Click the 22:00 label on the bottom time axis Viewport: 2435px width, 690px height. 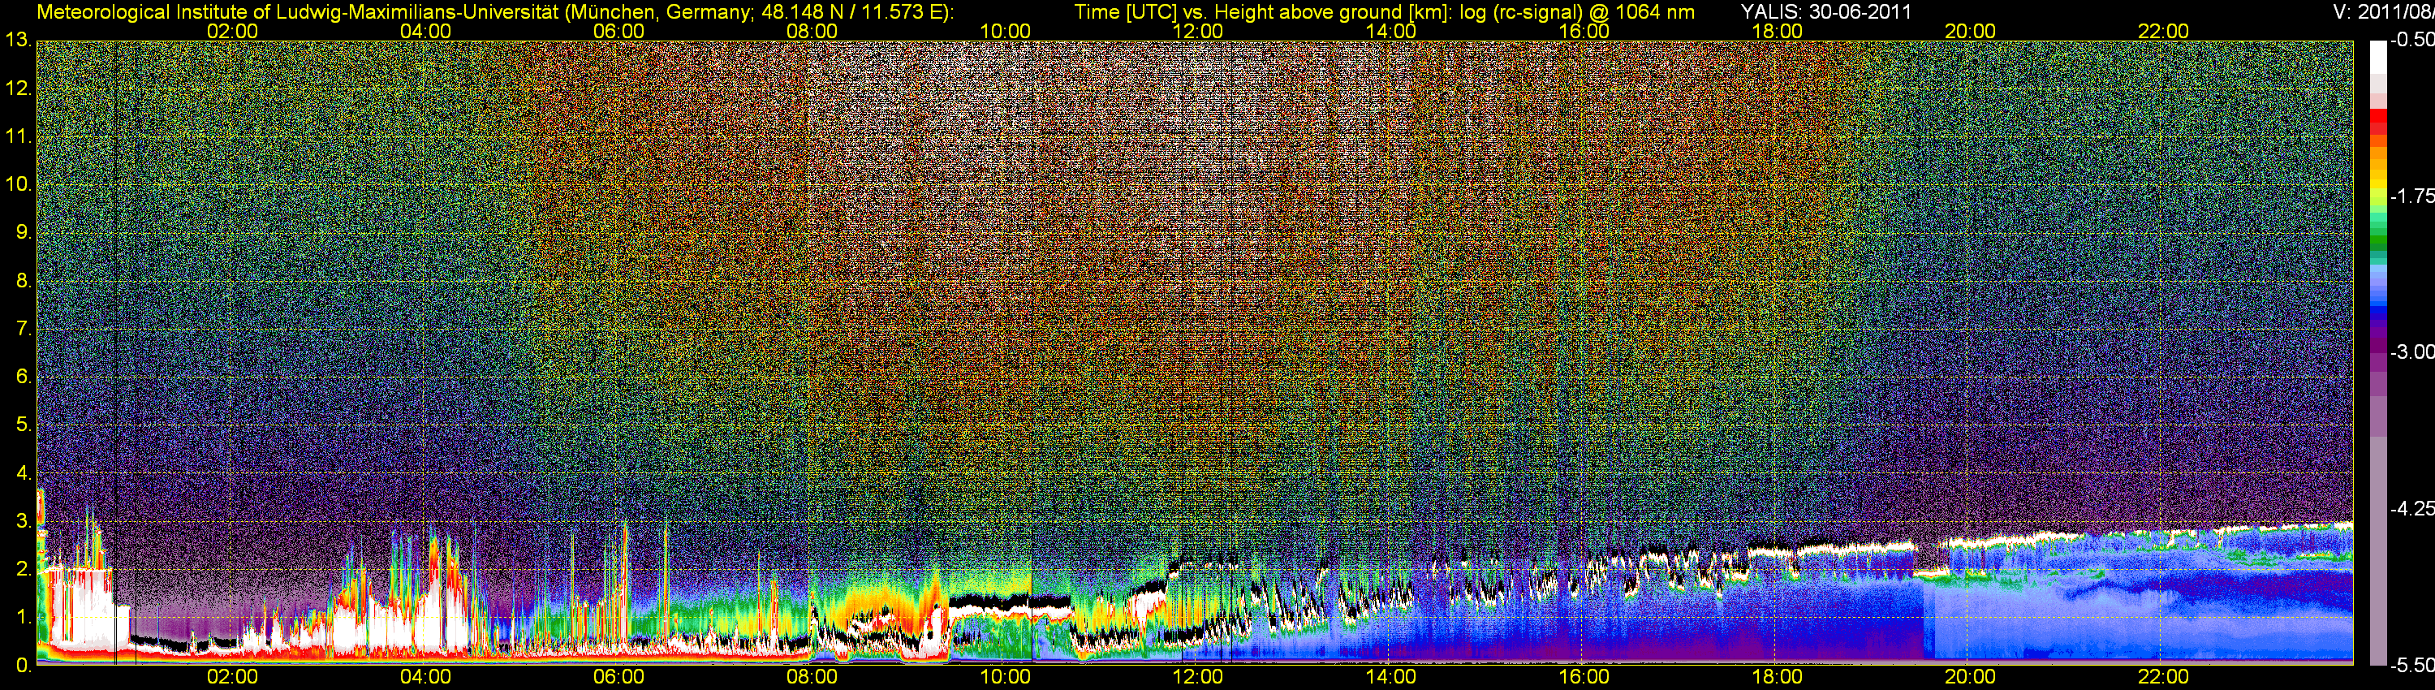tap(2163, 677)
